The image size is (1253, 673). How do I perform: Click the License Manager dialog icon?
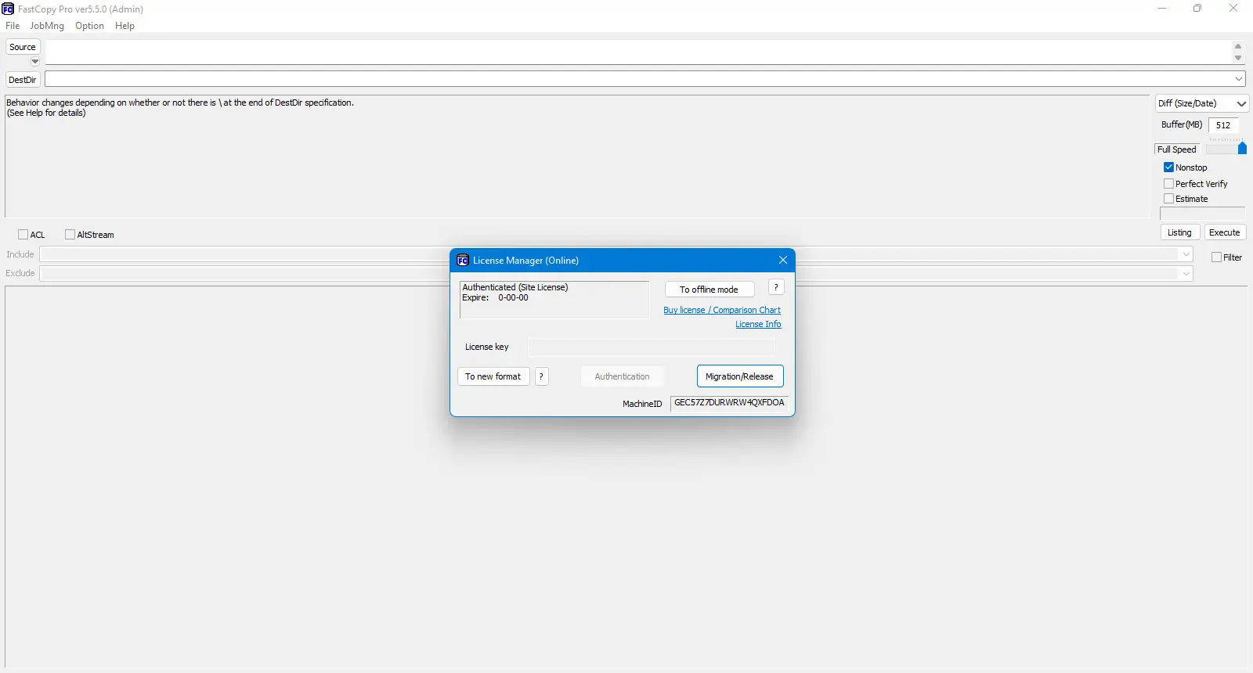(463, 261)
